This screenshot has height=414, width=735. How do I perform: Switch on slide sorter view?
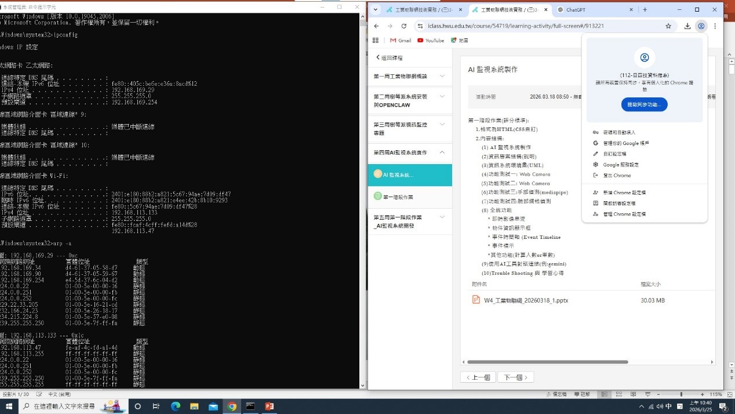pos(619,394)
